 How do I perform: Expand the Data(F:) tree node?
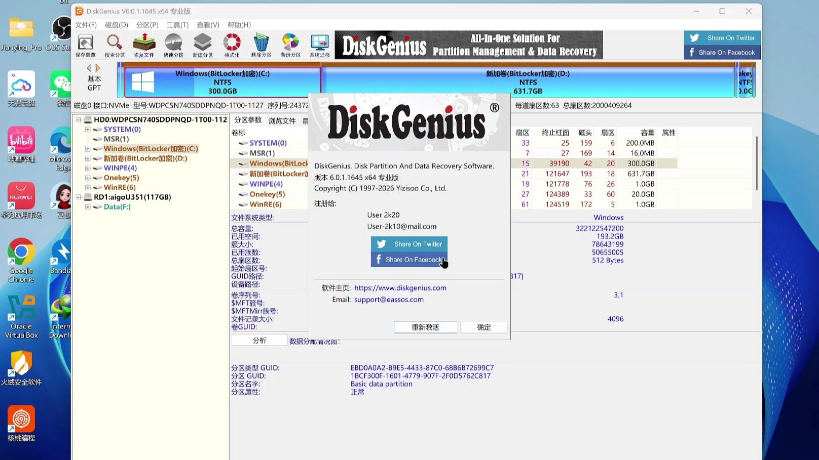tap(88, 207)
